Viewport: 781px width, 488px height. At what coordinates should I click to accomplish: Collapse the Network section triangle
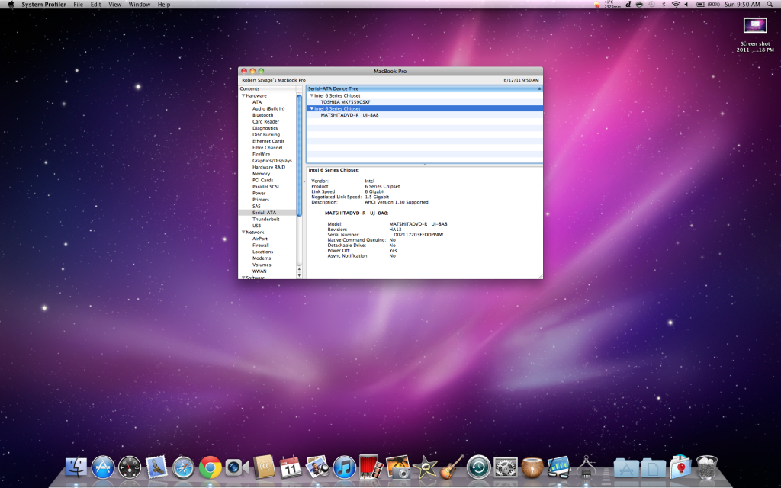pyautogui.click(x=243, y=232)
